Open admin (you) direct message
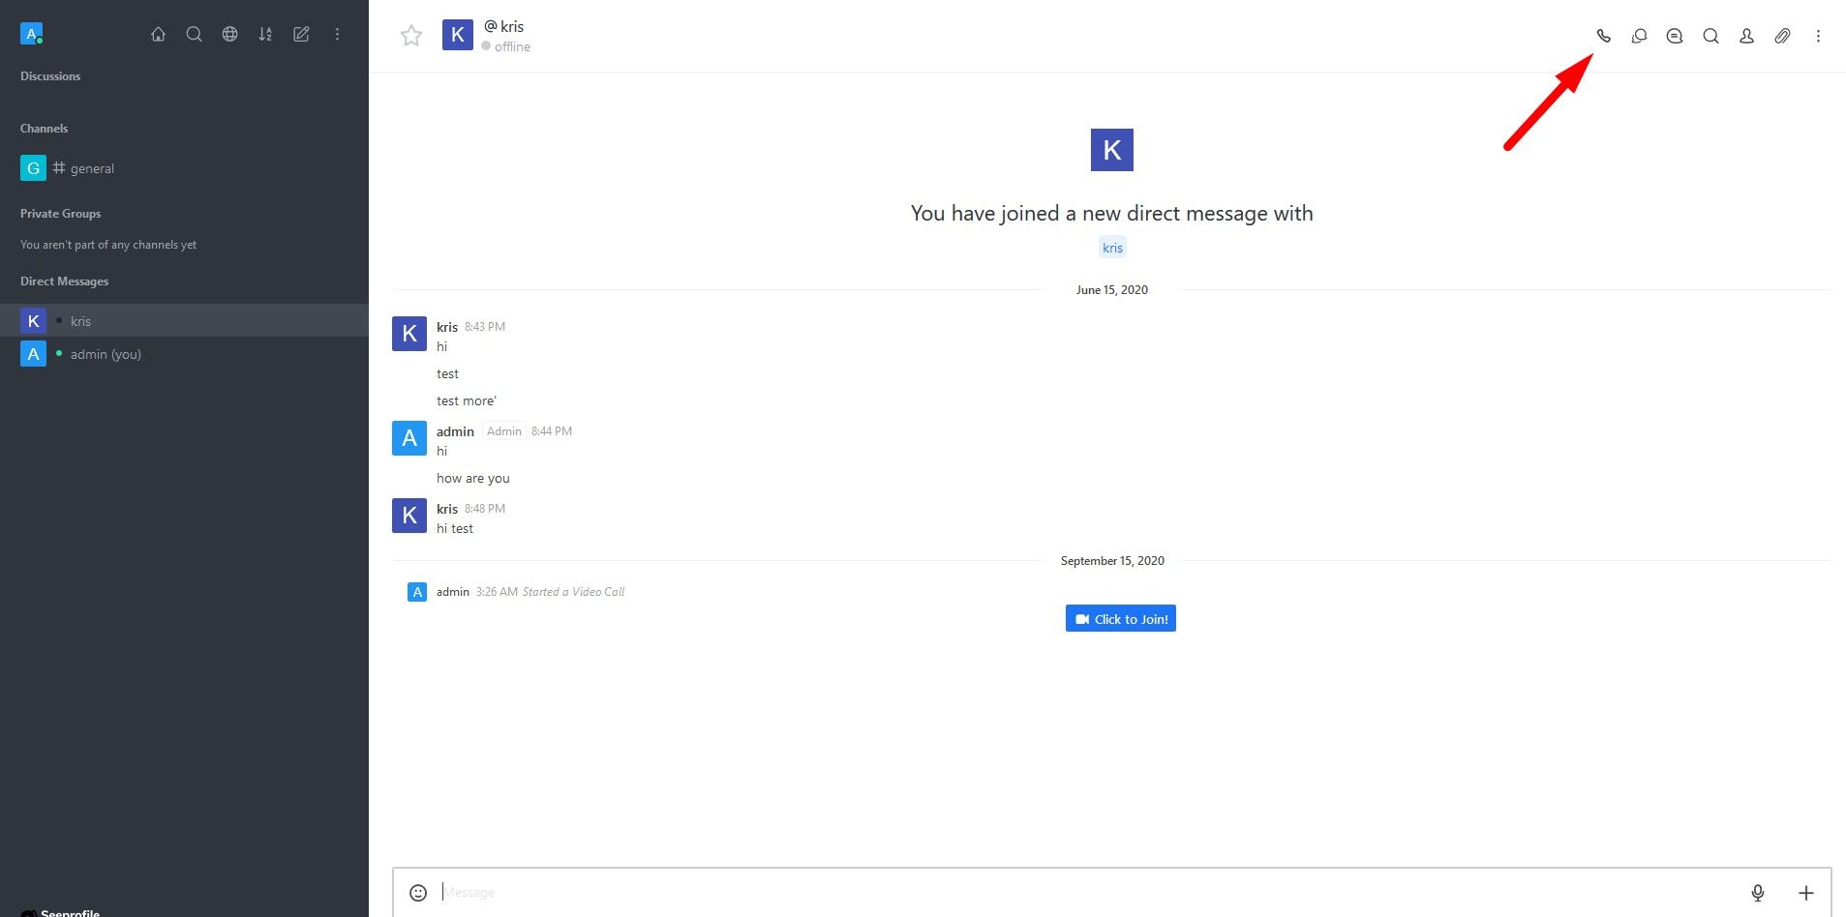The width and height of the screenshot is (1846, 917). (106, 354)
